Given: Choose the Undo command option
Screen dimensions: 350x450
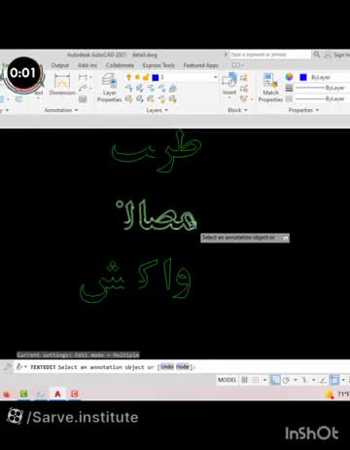Looking at the screenshot, I should tap(167, 367).
